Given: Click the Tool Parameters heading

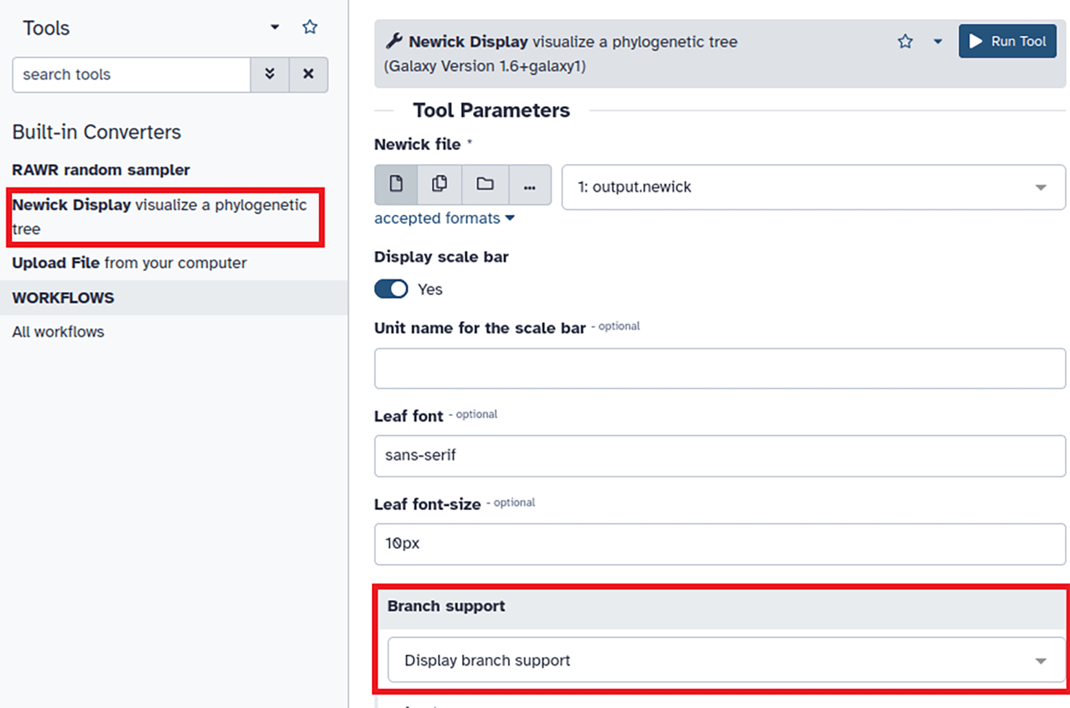Looking at the screenshot, I should tap(491, 111).
